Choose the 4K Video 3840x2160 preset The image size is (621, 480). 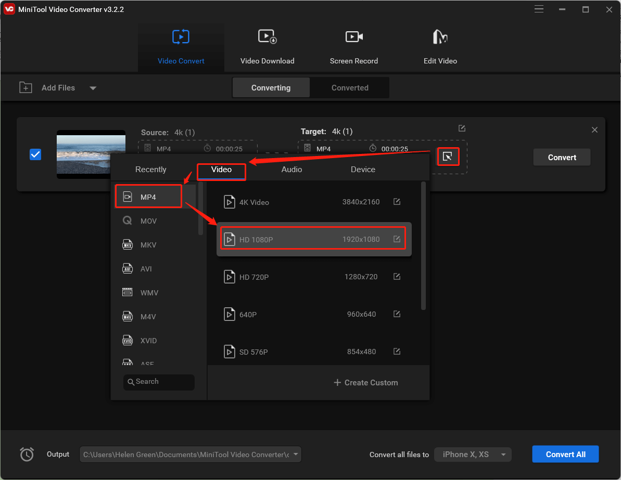click(314, 202)
